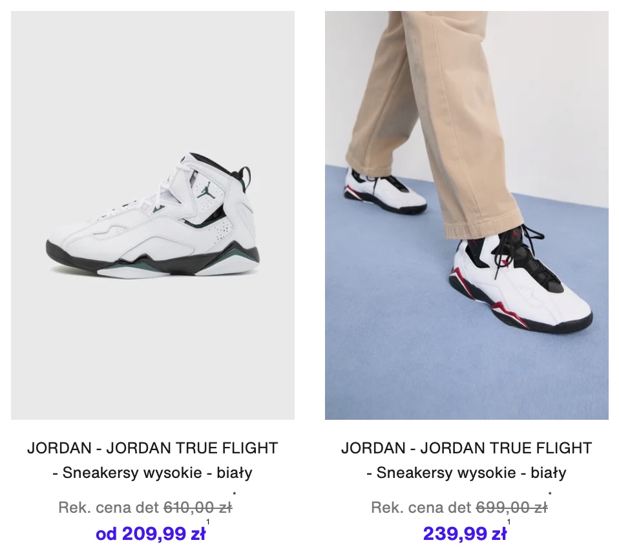
Task: Click the crossed-out 699,00 zł price
Action: coord(512,508)
